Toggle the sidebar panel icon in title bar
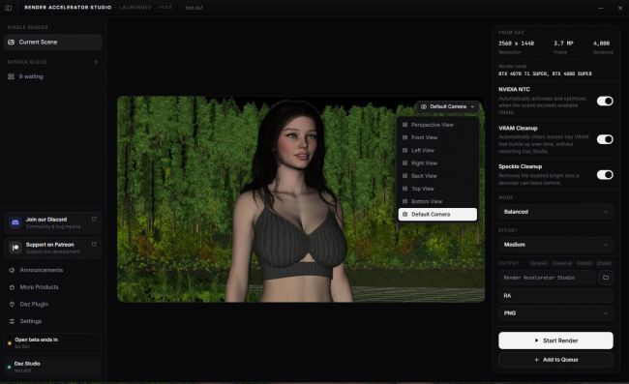Viewport: 629px width, 384px height. coord(8,8)
